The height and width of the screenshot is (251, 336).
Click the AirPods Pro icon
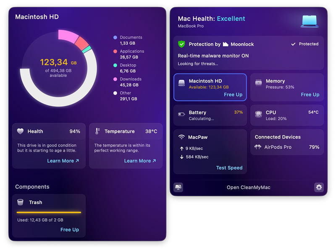click(x=258, y=147)
